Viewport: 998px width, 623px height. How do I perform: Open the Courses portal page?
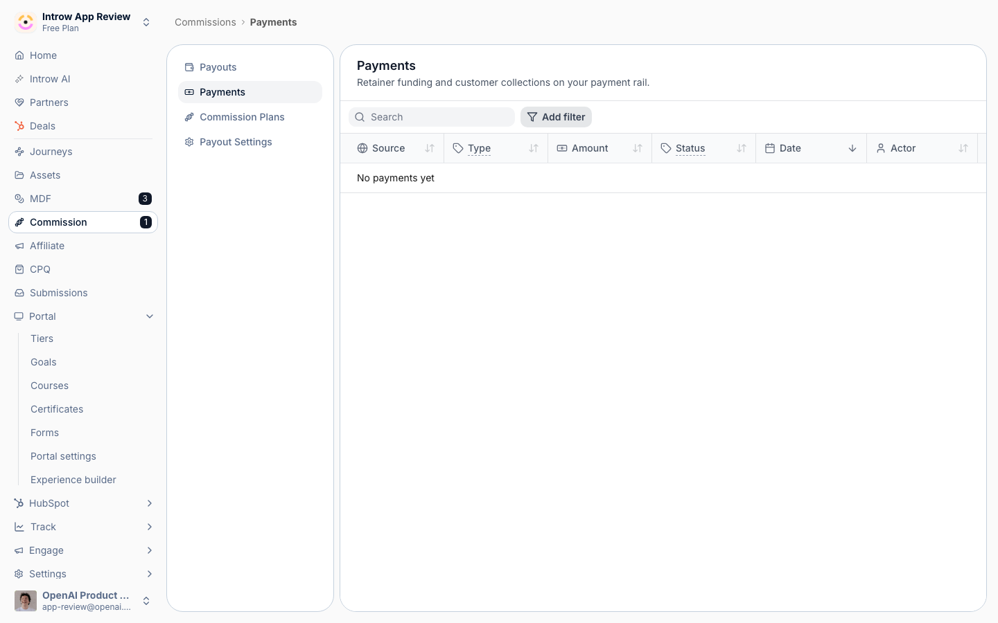pos(49,386)
